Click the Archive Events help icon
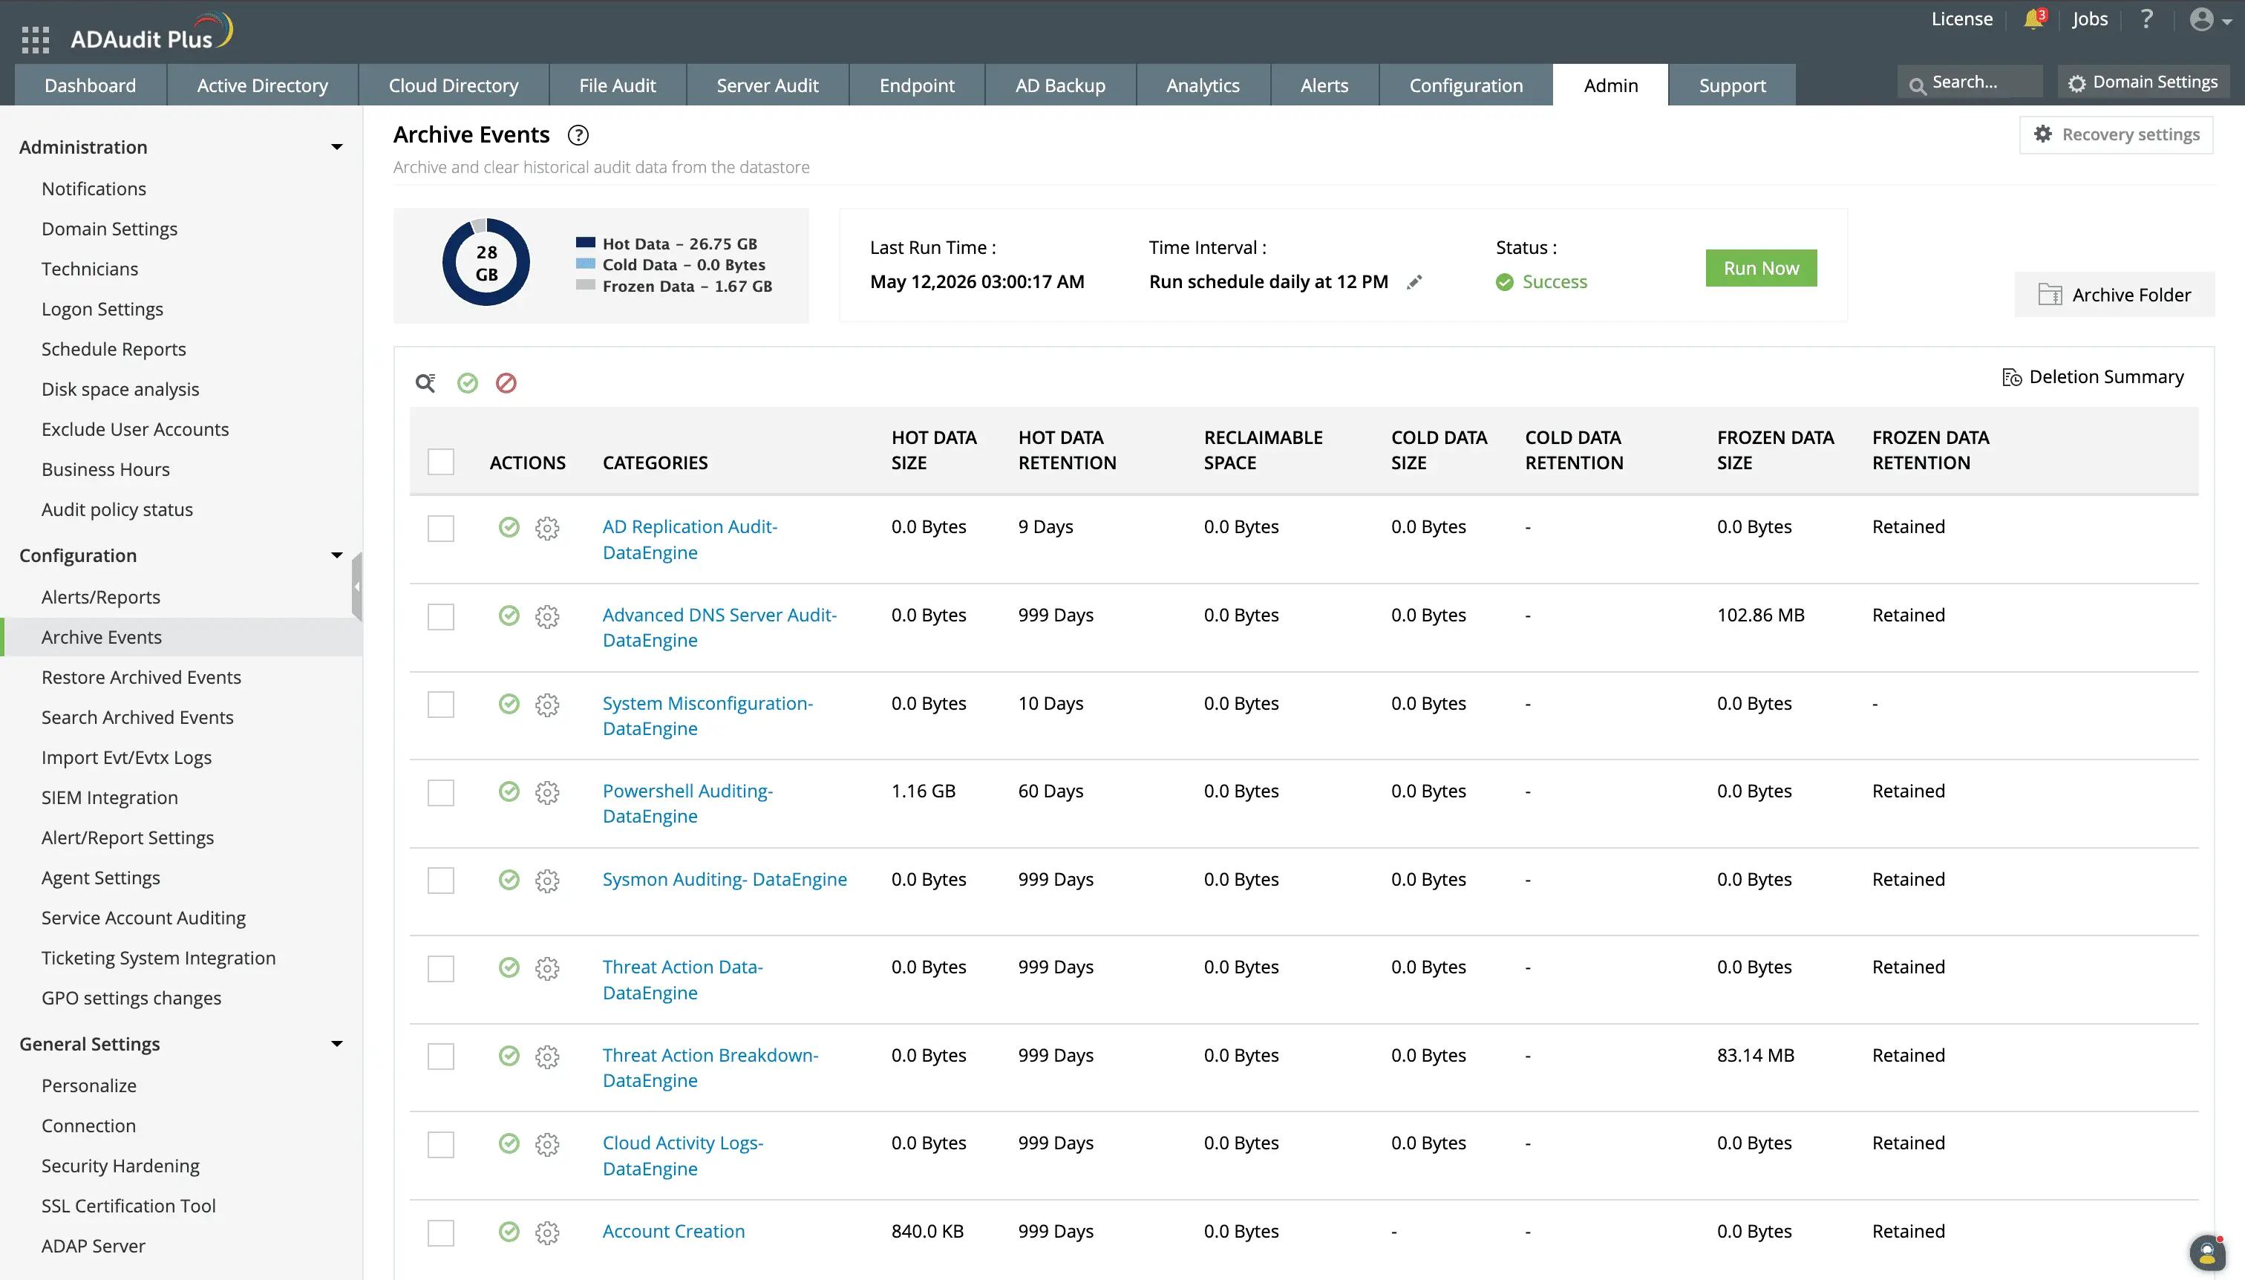Image resolution: width=2245 pixels, height=1280 pixels. (578, 135)
